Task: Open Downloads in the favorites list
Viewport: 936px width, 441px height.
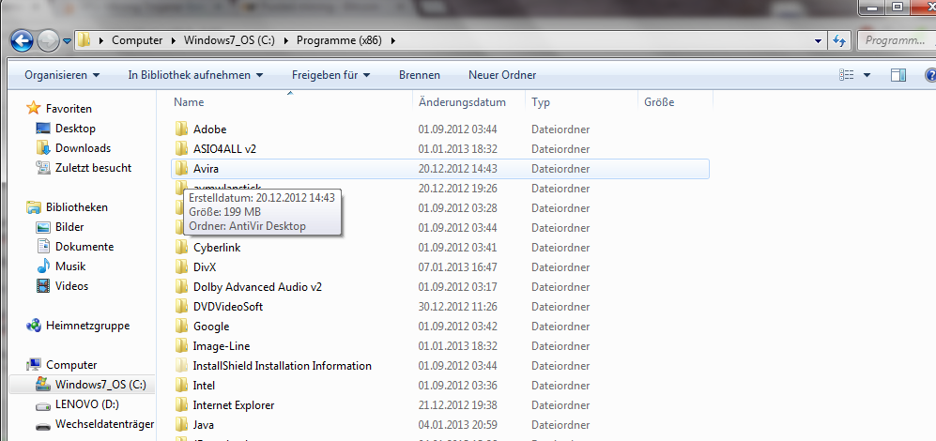Action: [x=83, y=148]
